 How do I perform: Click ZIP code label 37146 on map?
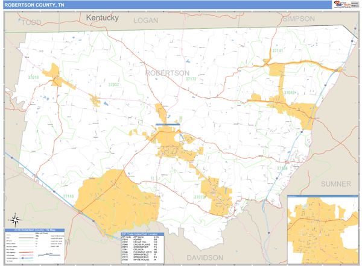[68, 196]
